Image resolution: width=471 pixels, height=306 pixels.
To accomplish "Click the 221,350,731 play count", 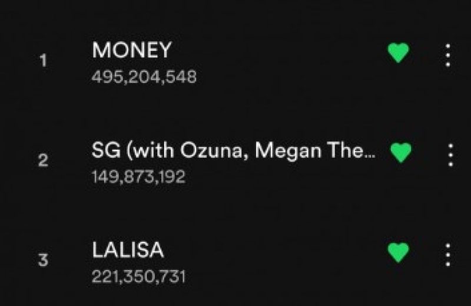I will (x=138, y=277).
